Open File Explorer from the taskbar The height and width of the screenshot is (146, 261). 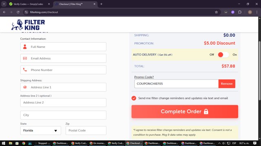pos(10,143)
